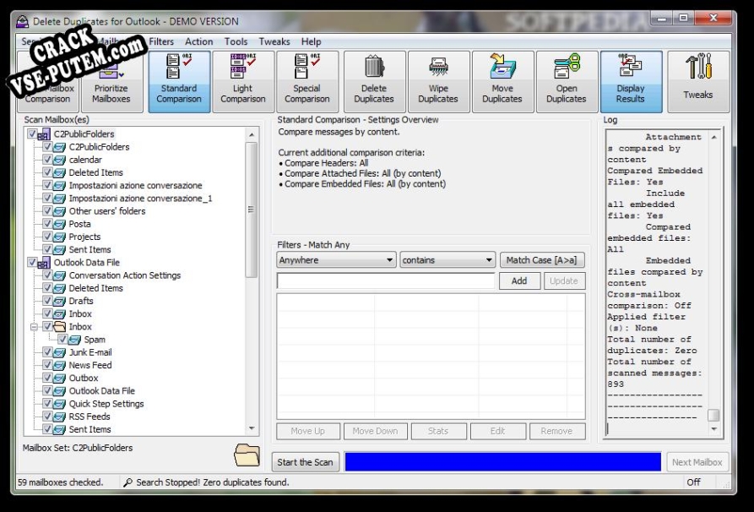This screenshot has width=754, height=512.
Task: Click Wipe Duplicates shredder icon
Action: (438, 67)
